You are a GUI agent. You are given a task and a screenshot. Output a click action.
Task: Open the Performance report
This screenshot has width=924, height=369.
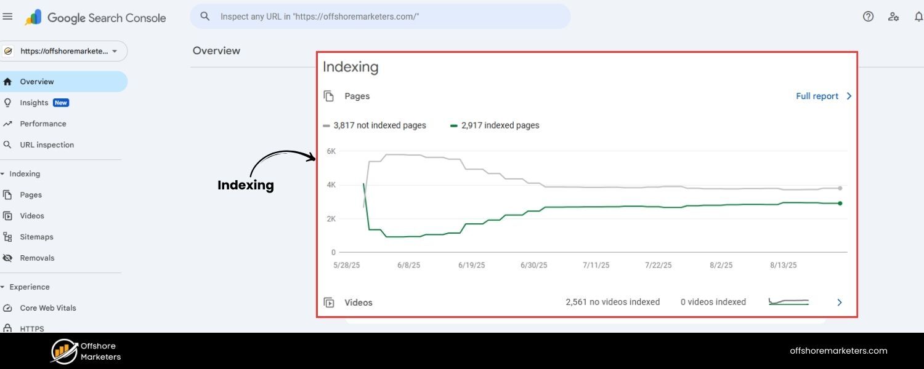tap(43, 124)
